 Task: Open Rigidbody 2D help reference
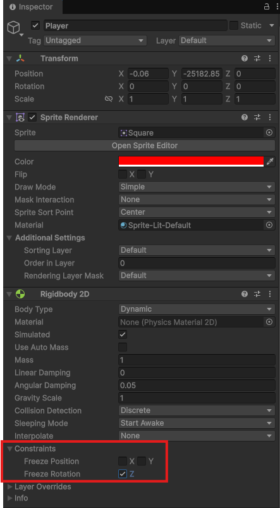click(245, 294)
